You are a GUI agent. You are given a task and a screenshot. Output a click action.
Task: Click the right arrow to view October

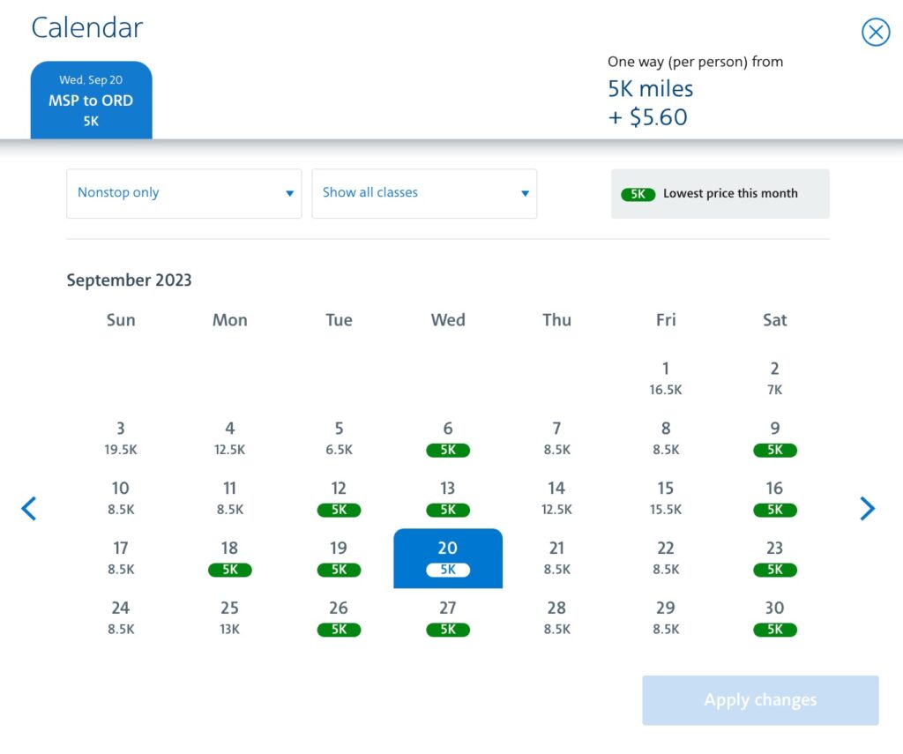(x=868, y=508)
